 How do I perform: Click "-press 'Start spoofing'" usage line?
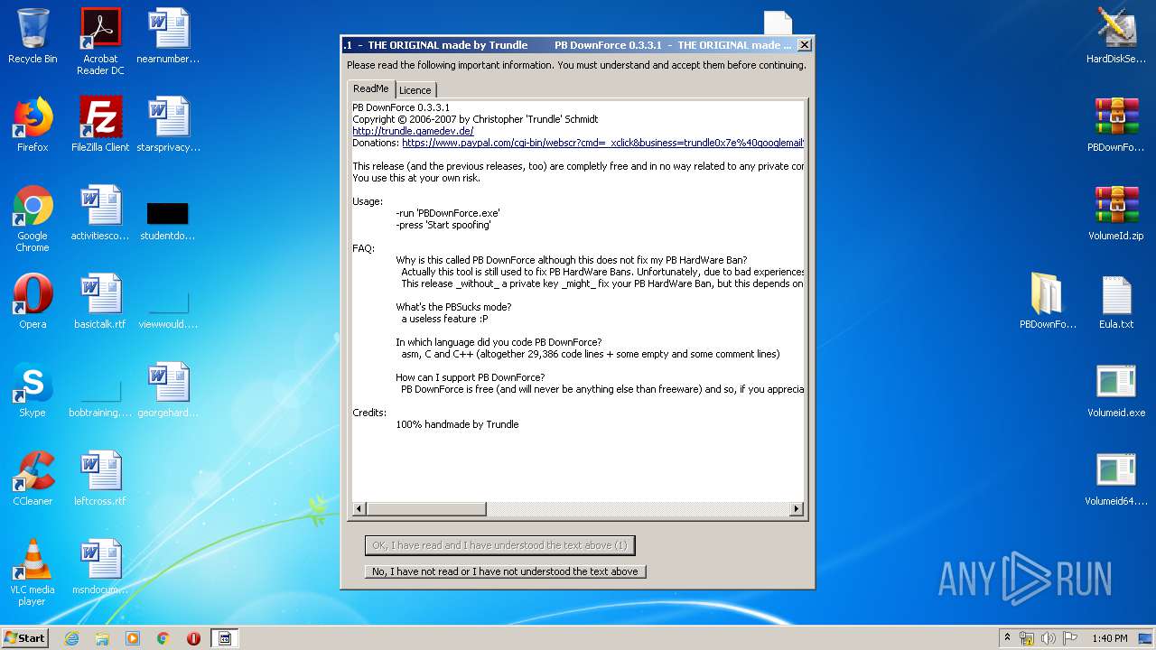[x=443, y=225]
